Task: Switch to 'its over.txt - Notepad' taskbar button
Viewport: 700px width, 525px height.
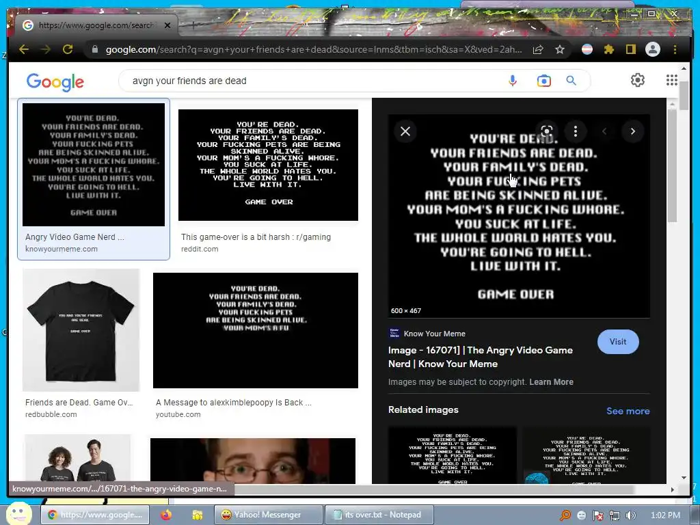Action: click(x=379, y=515)
